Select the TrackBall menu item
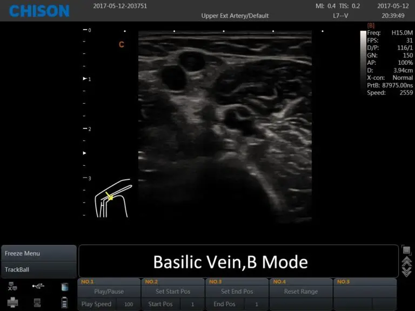 38,269
